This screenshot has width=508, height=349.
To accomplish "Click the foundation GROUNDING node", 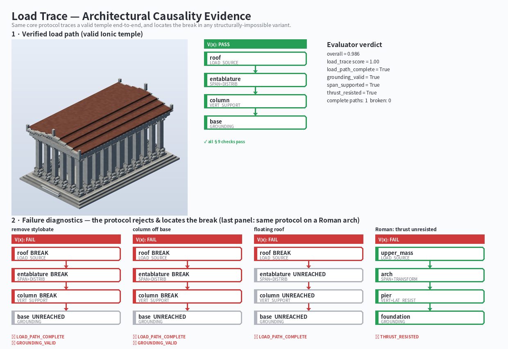I will pyautogui.click(x=430, y=318).
